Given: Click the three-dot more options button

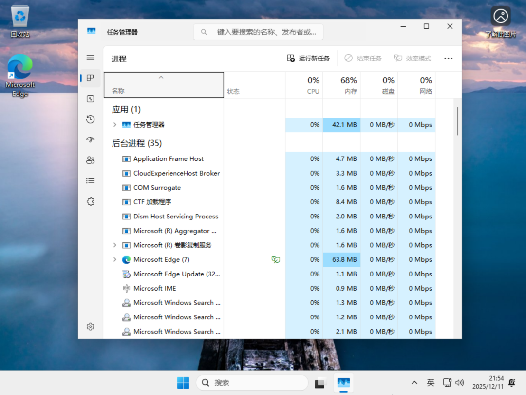Looking at the screenshot, I should pyautogui.click(x=448, y=59).
